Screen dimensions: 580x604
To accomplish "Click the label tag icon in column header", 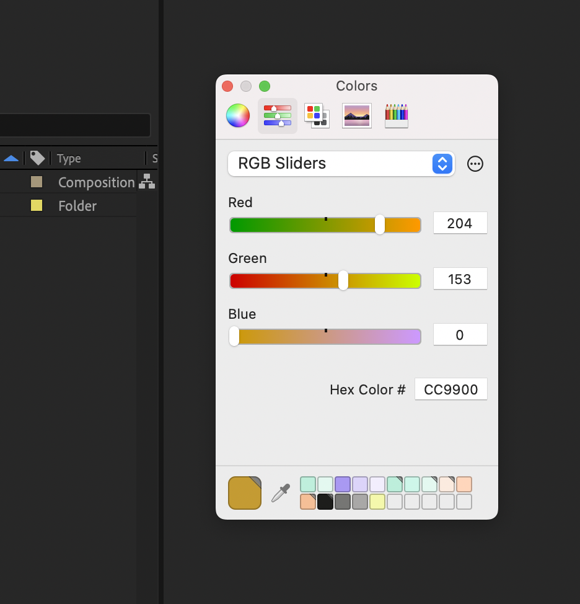I will (x=37, y=158).
